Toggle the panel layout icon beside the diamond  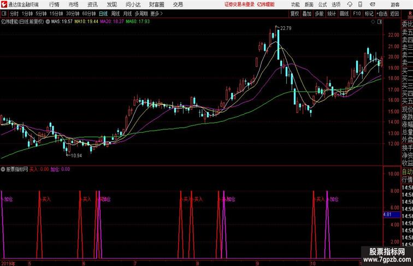click(380, 22)
